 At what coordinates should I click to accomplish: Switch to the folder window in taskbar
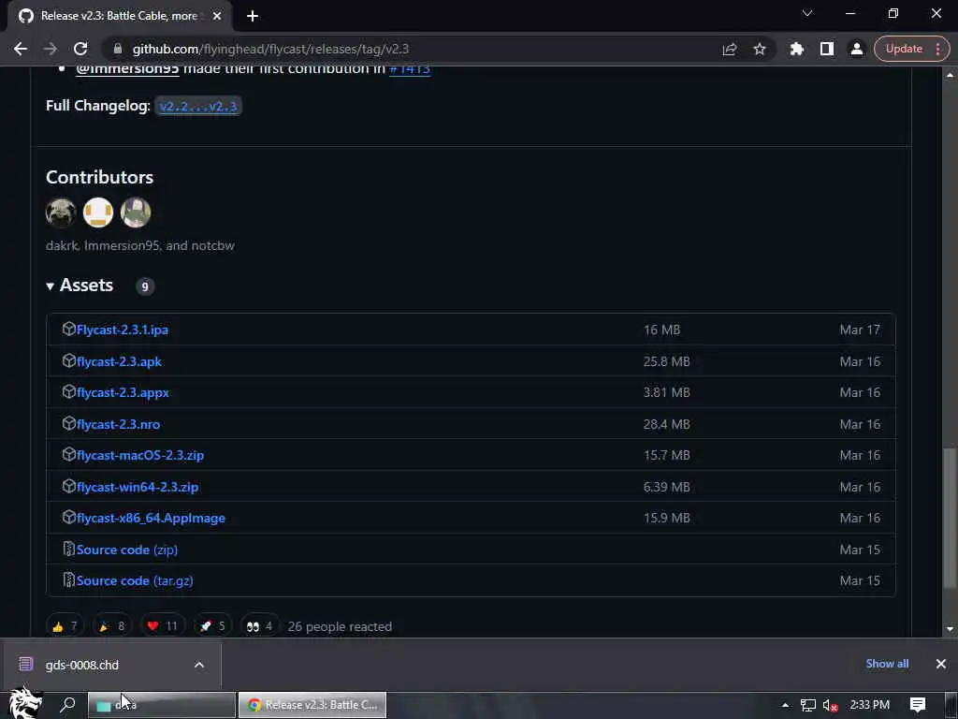point(162,705)
